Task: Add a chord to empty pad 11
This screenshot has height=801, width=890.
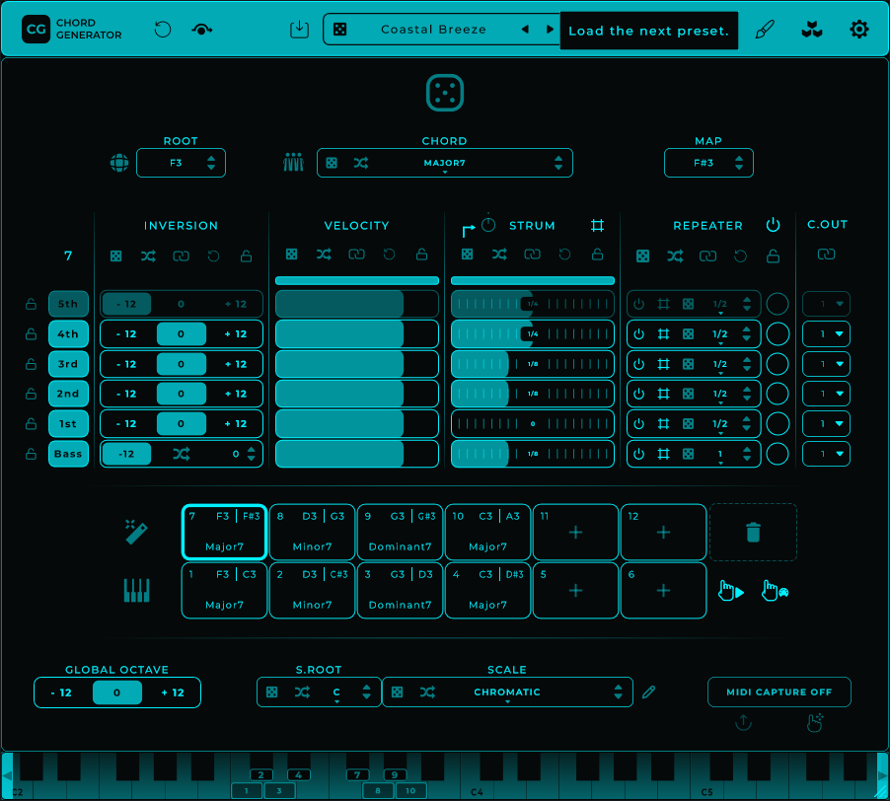Action: (x=575, y=532)
